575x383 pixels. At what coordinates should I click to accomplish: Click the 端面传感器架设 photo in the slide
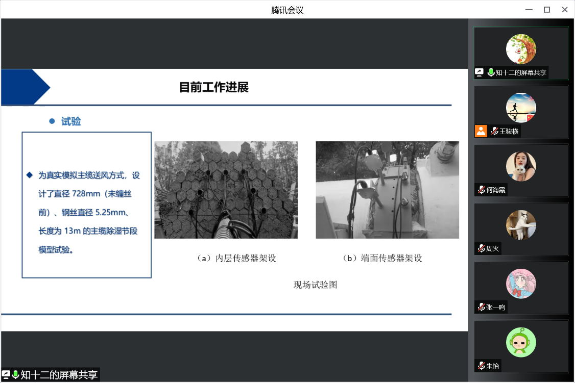click(x=387, y=190)
